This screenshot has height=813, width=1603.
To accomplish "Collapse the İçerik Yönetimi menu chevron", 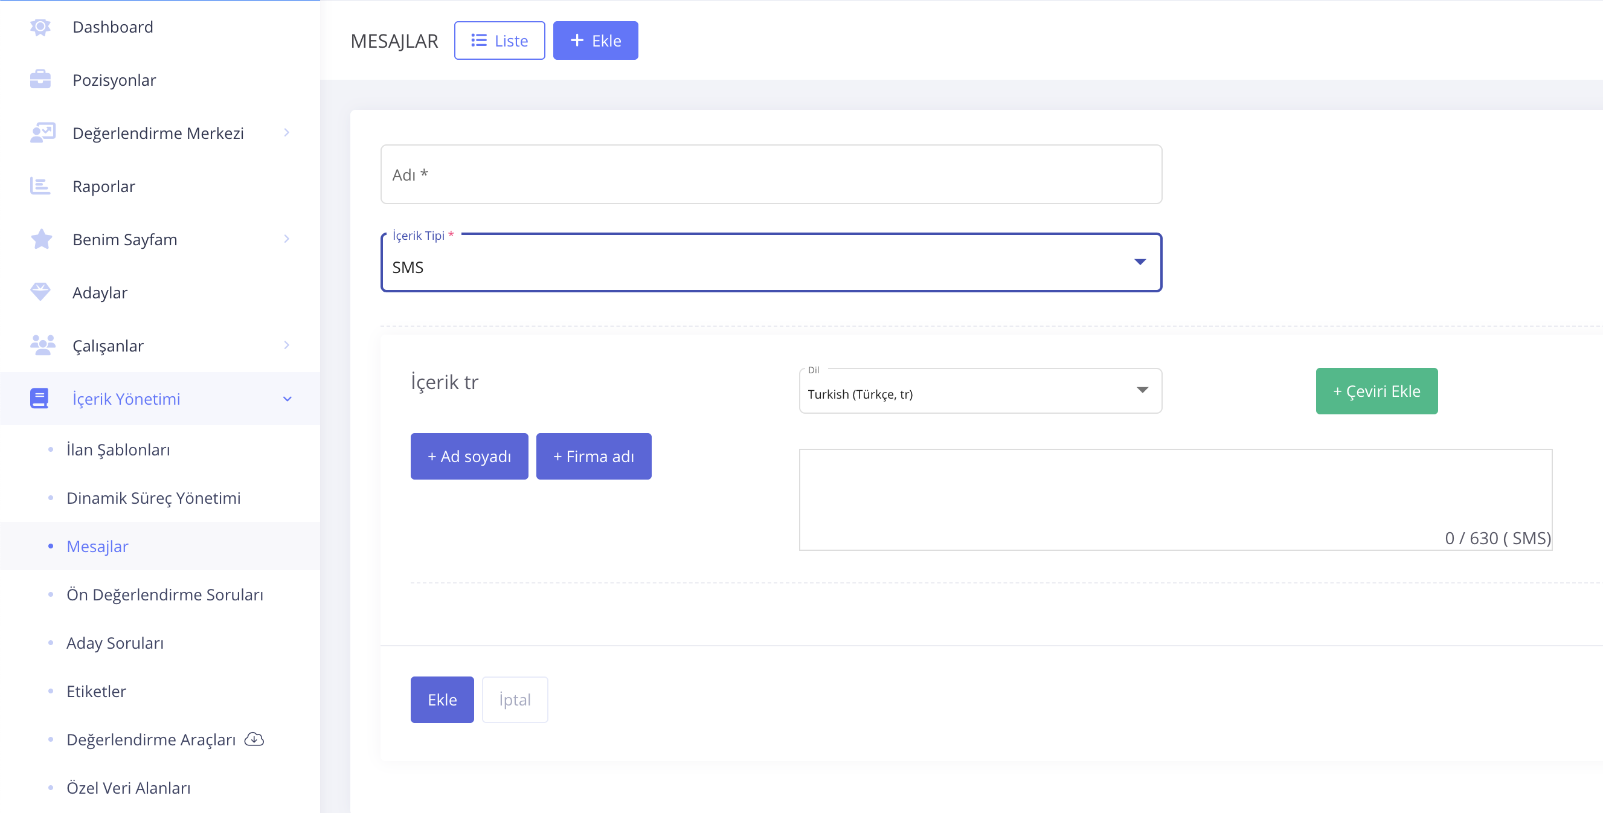I will [x=287, y=399].
